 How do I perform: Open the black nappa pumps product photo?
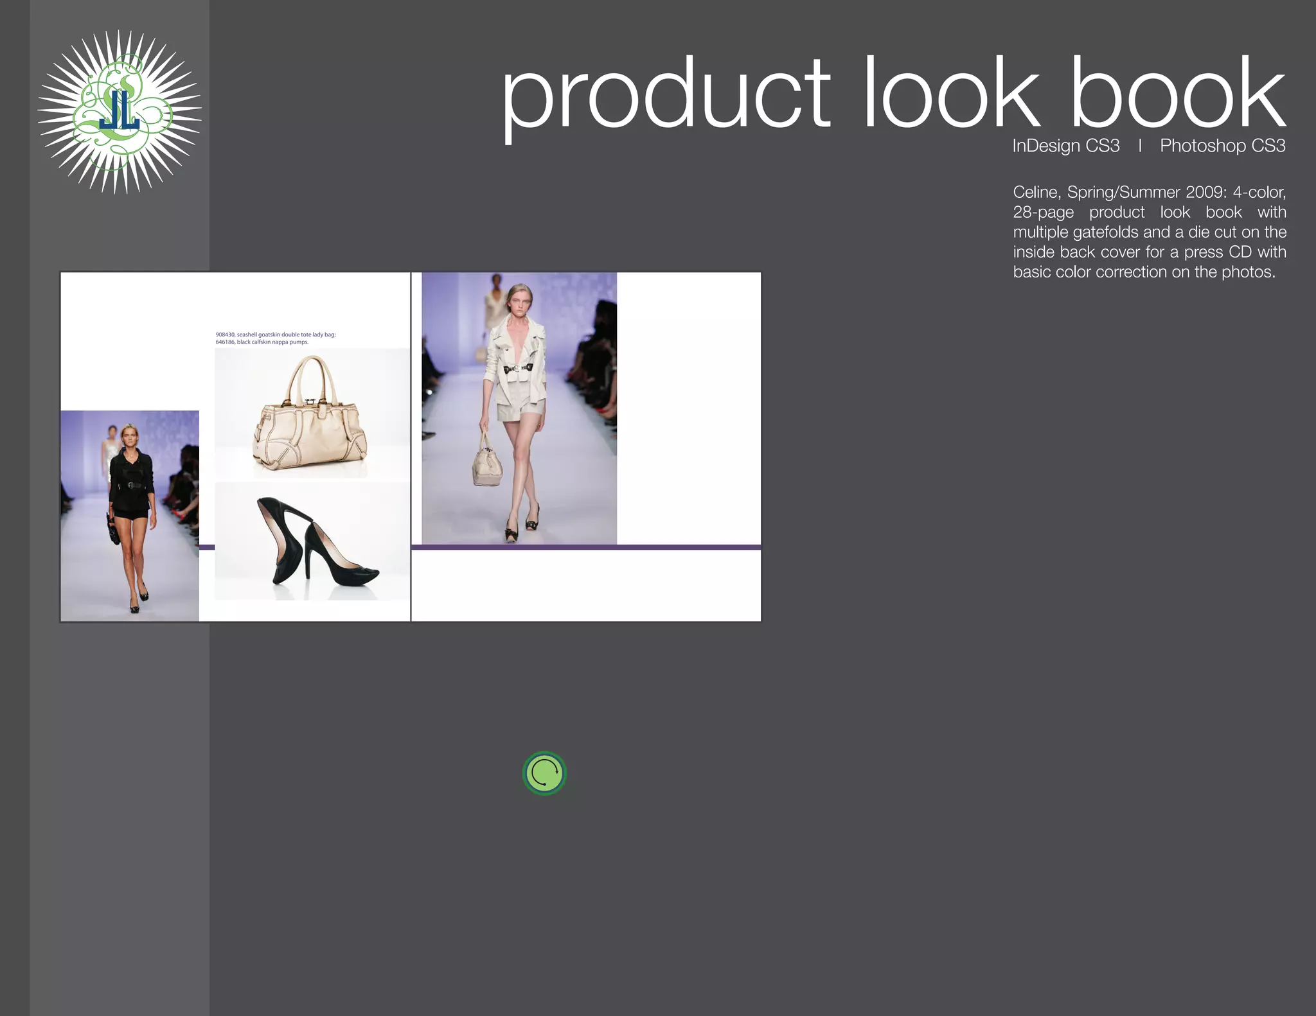[312, 541]
